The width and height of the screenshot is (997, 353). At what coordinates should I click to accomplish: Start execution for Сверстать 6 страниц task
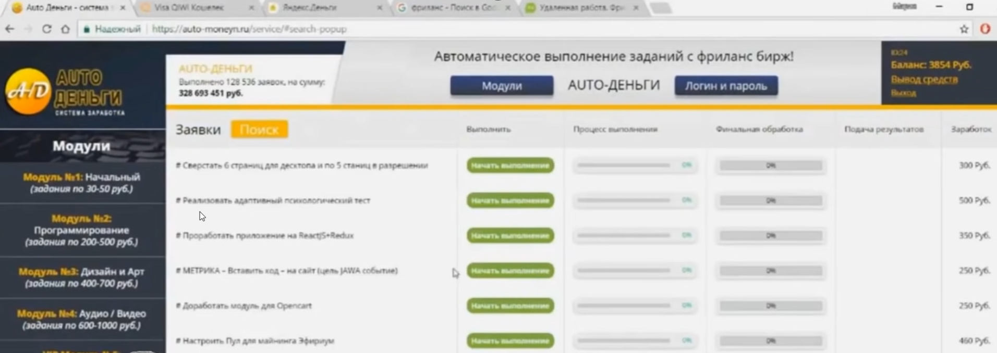pos(510,165)
